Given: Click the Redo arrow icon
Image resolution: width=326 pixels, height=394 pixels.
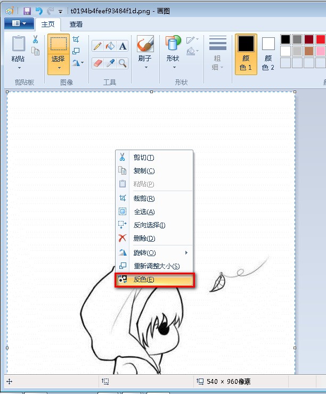Looking at the screenshot, I should [x=51, y=11].
